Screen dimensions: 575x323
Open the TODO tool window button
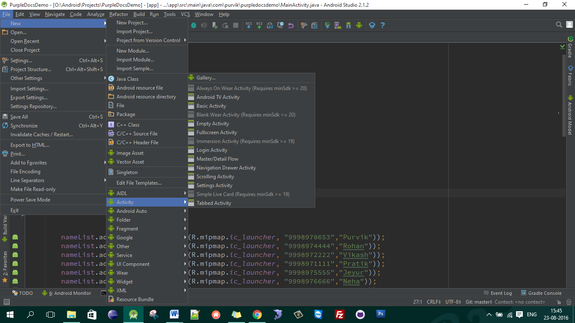point(22,293)
